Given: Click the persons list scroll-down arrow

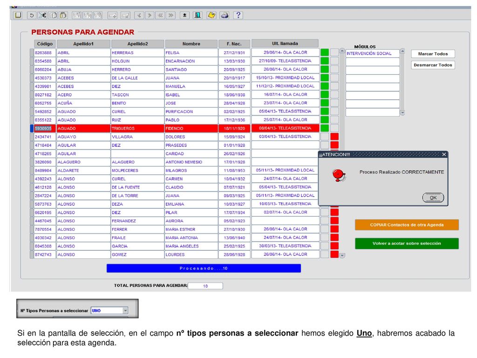Looking at the screenshot, I should 342,255.
